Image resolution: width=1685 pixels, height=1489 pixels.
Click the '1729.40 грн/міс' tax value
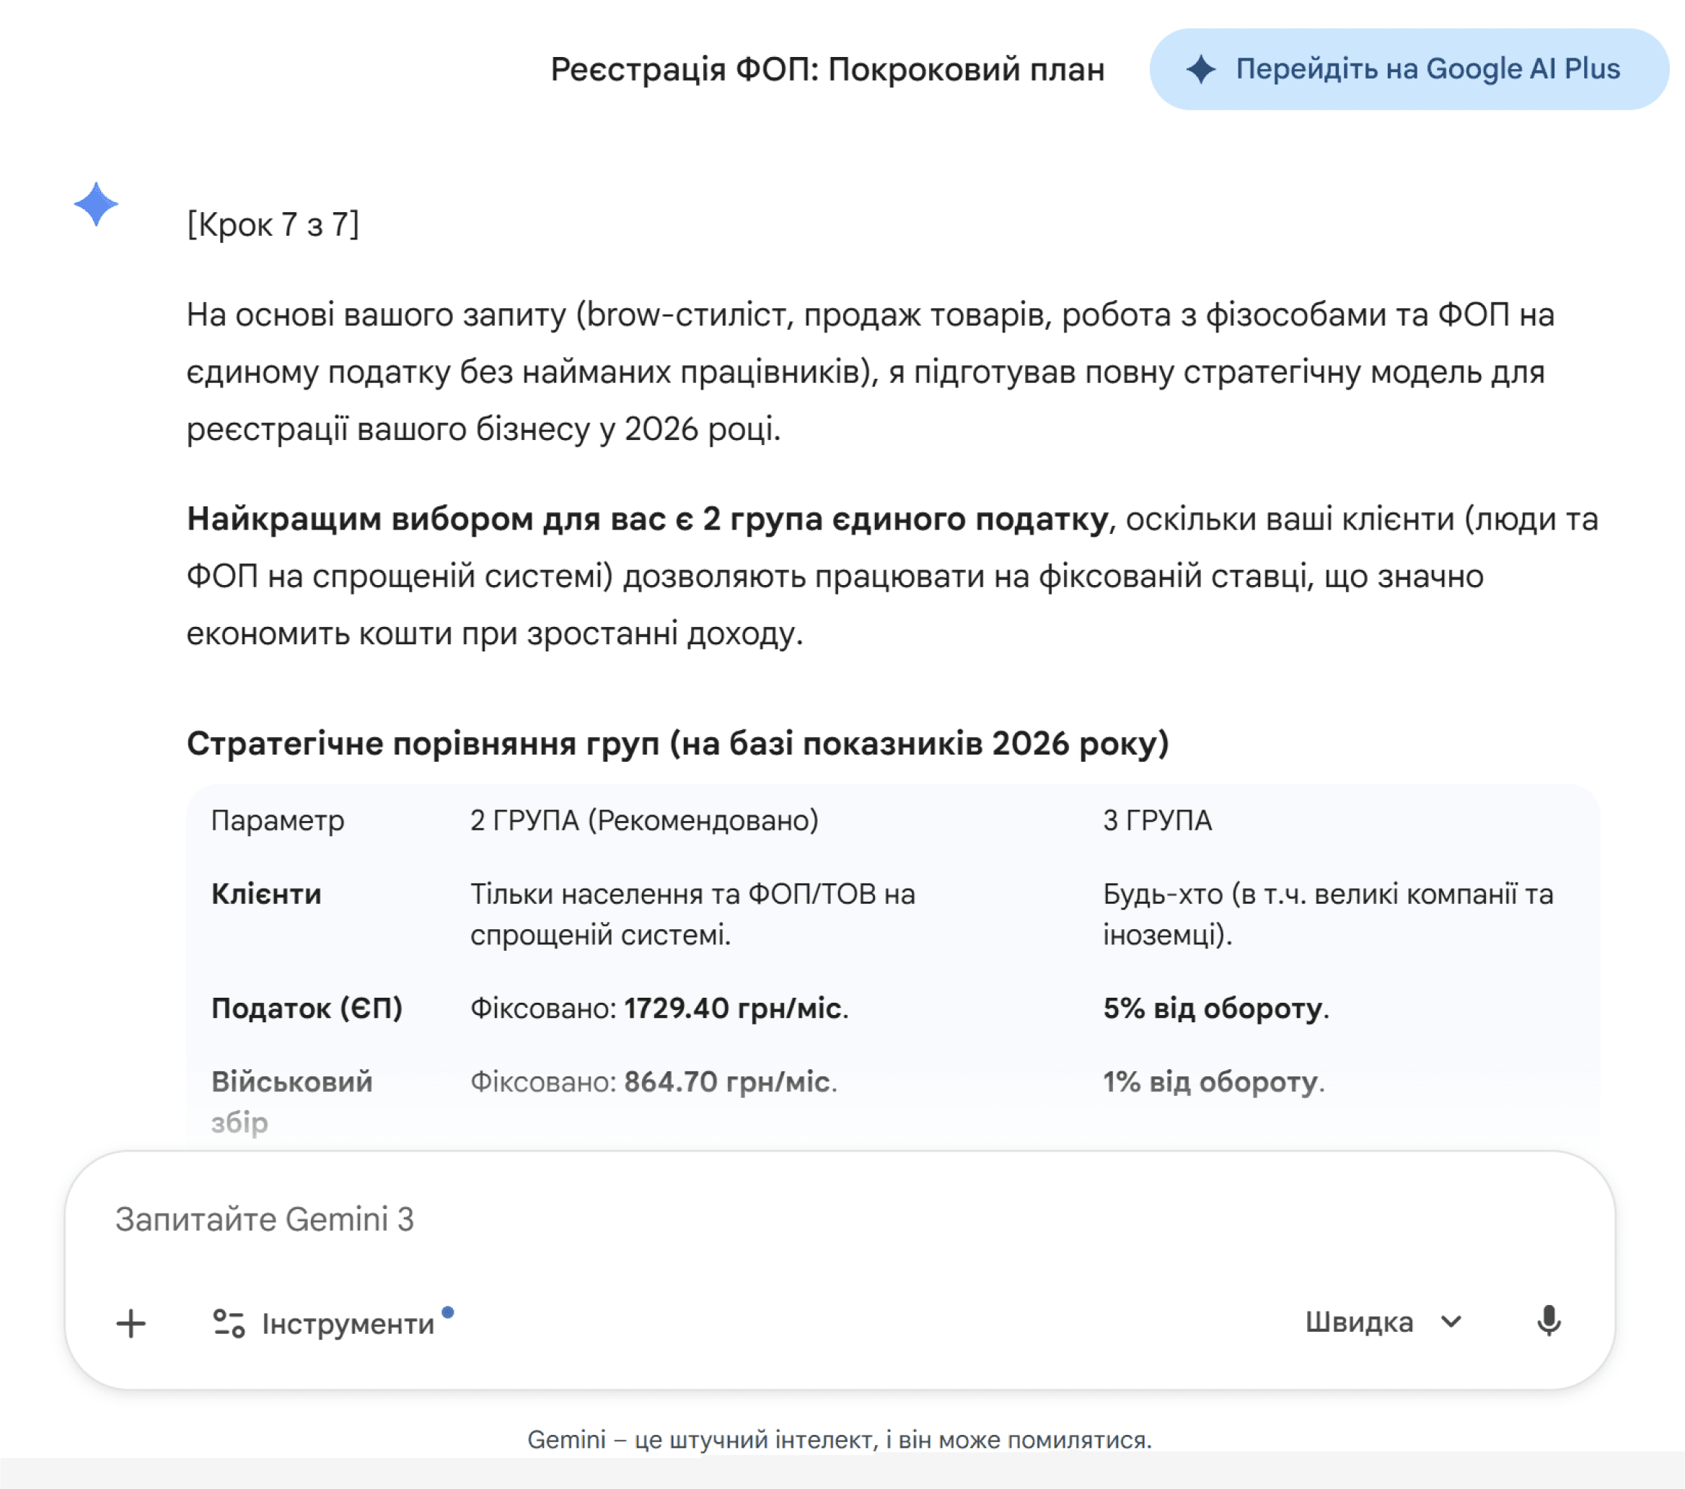pos(732,1009)
